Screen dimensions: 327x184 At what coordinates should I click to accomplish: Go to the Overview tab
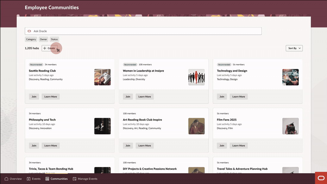coord(13,179)
